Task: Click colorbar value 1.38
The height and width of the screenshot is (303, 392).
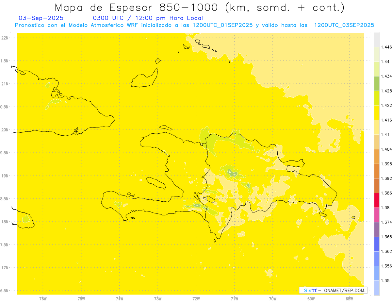Action: click(x=385, y=208)
